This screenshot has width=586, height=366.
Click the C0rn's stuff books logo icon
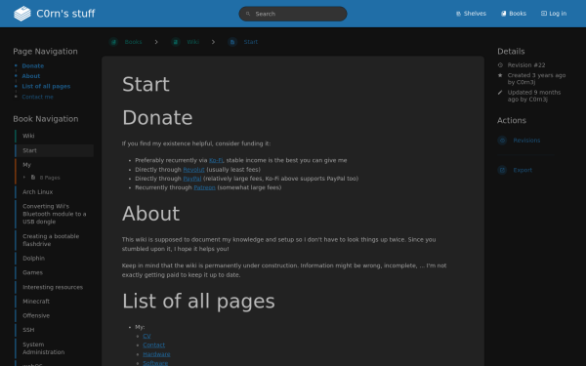pyautogui.click(x=22, y=14)
